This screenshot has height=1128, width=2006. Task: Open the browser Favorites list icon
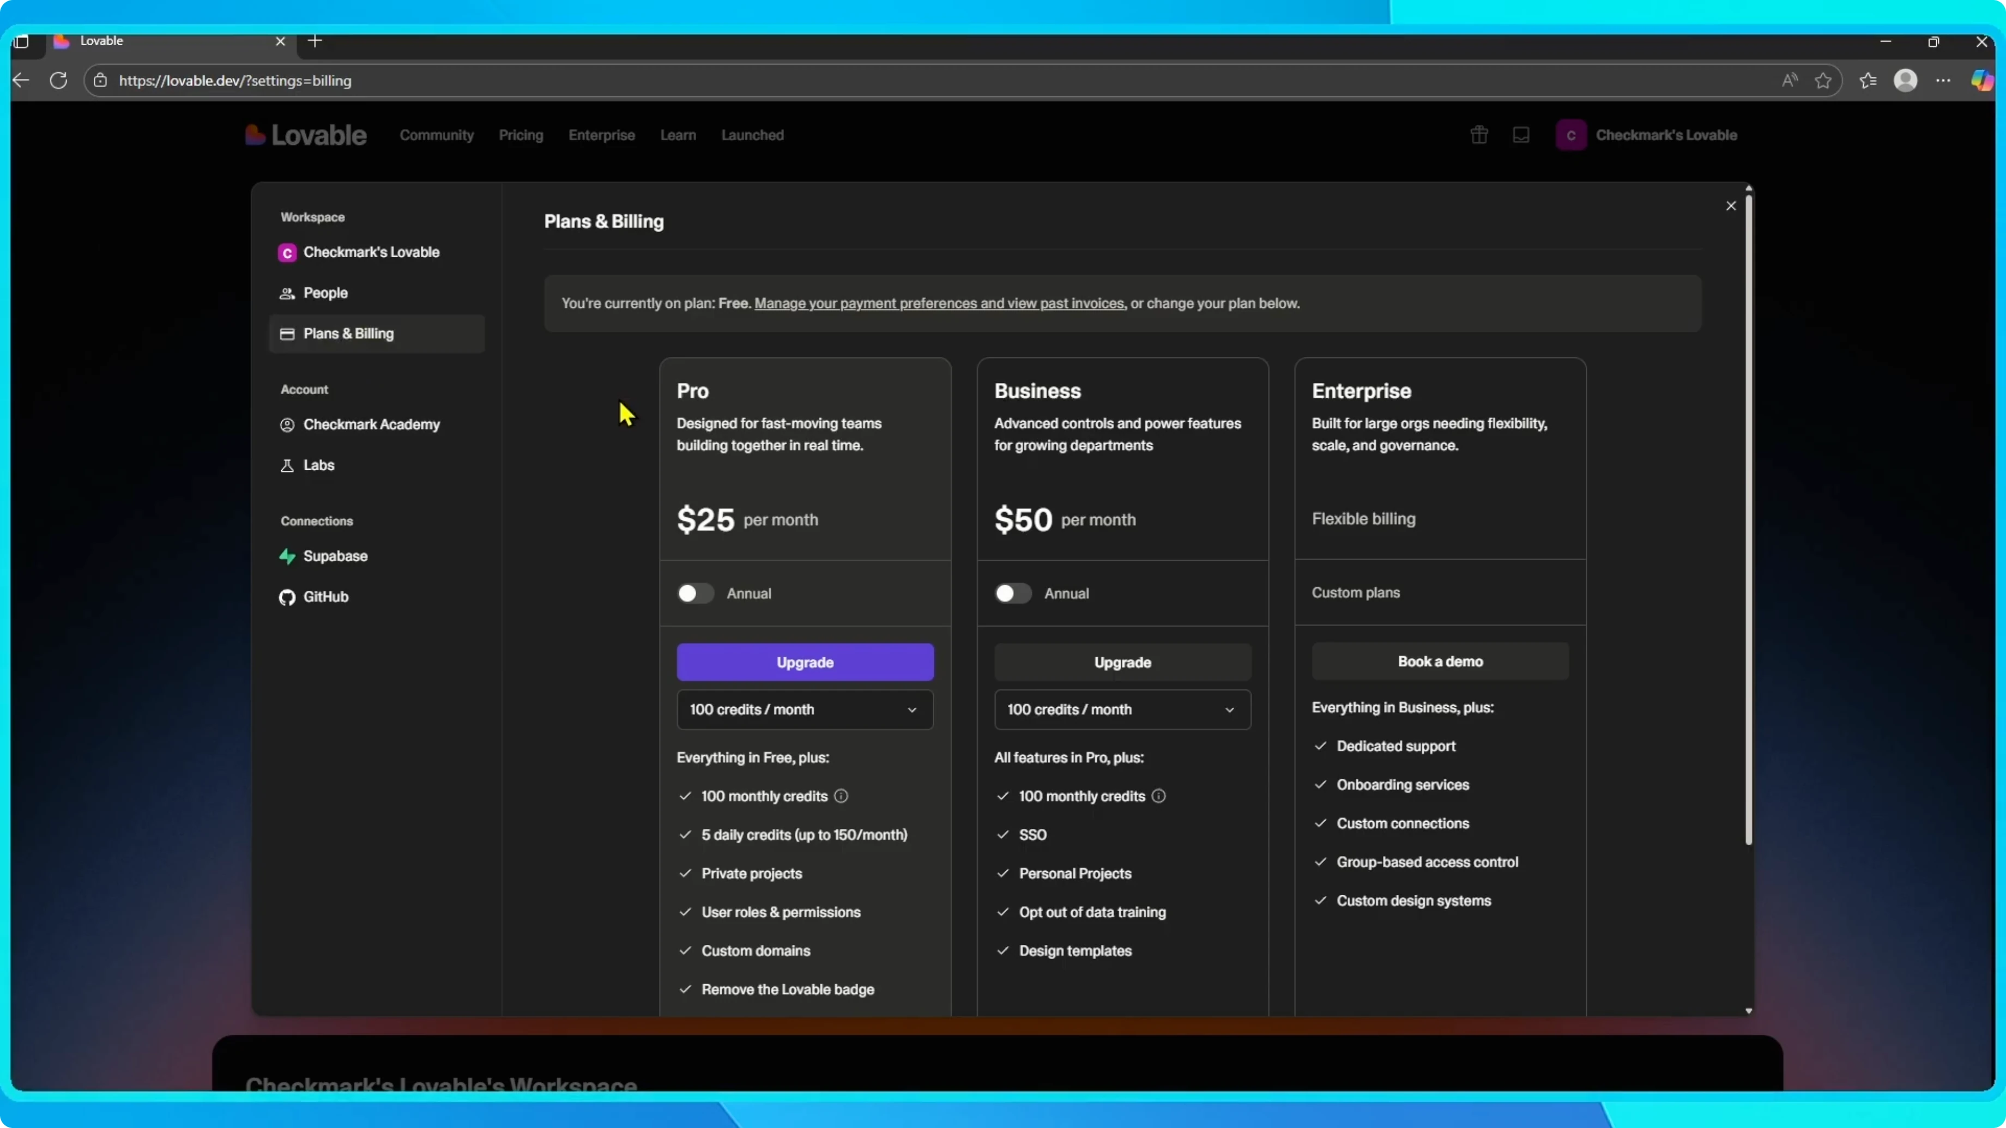point(1868,80)
